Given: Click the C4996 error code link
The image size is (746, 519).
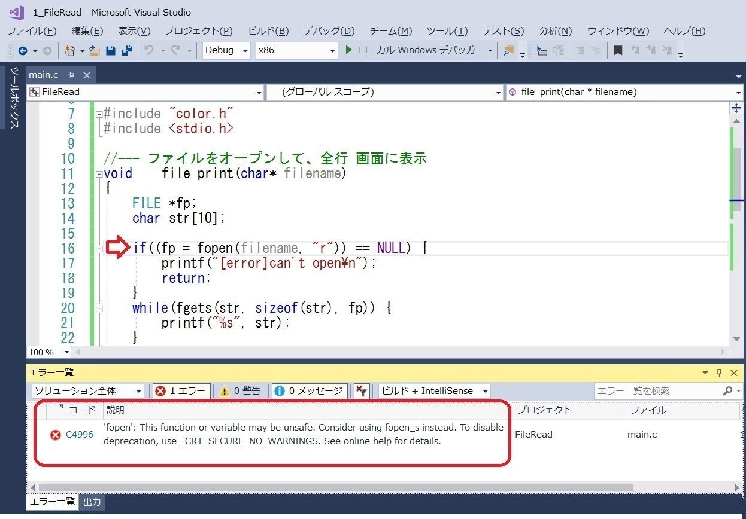Looking at the screenshot, I should point(80,435).
